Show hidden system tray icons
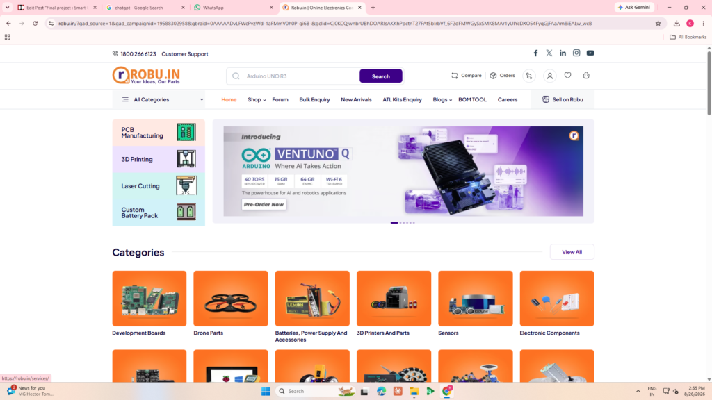 pos(638,391)
